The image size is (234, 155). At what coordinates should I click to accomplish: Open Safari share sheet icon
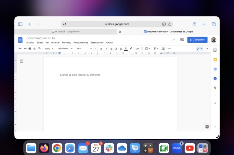(x=194, y=24)
